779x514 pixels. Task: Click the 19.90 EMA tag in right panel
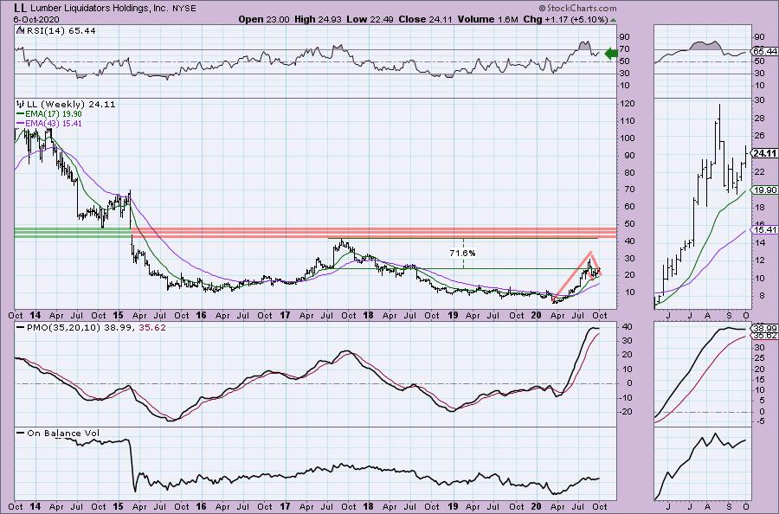(764, 190)
